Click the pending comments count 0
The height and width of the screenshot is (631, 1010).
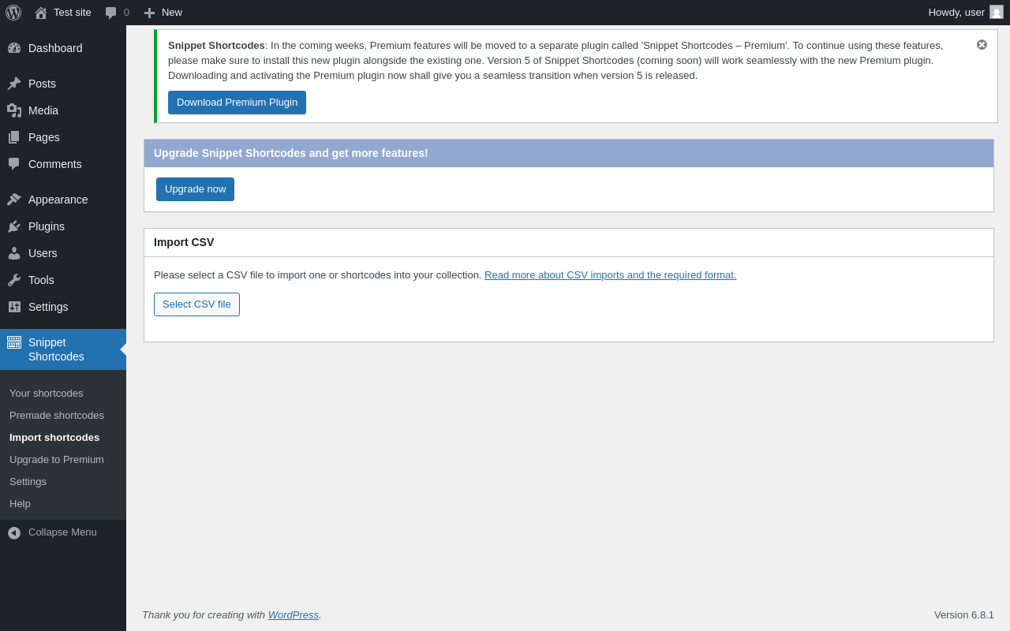(126, 13)
